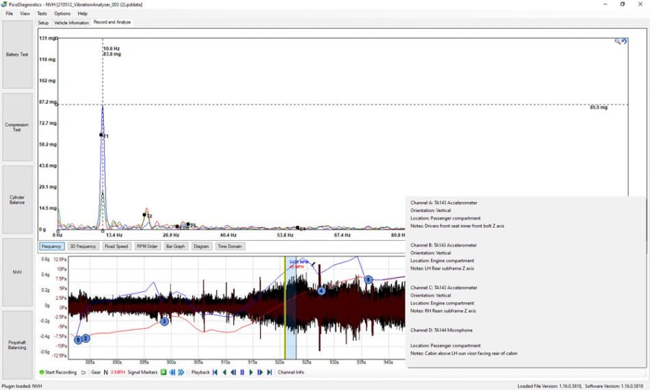This screenshot has height=390, width=650.
Task: Select the Record and Analyze tab
Action: point(112,23)
